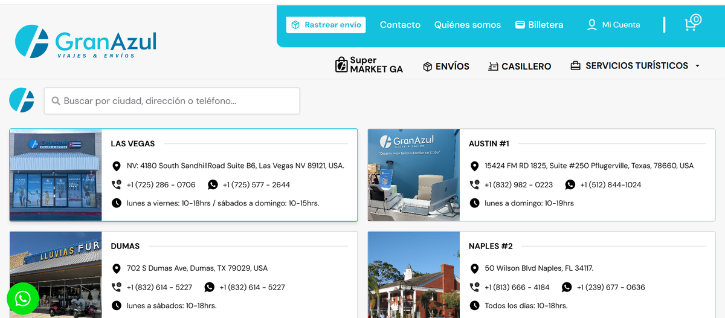This screenshot has width=725, height=318.
Task: Open the floating green WhatsApp chat button
Action: (x=23, y=299)
